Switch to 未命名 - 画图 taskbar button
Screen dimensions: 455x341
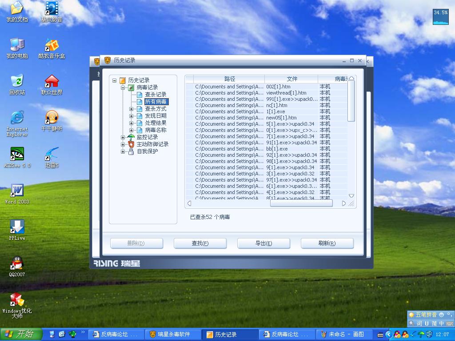click(x=344, y=334)
